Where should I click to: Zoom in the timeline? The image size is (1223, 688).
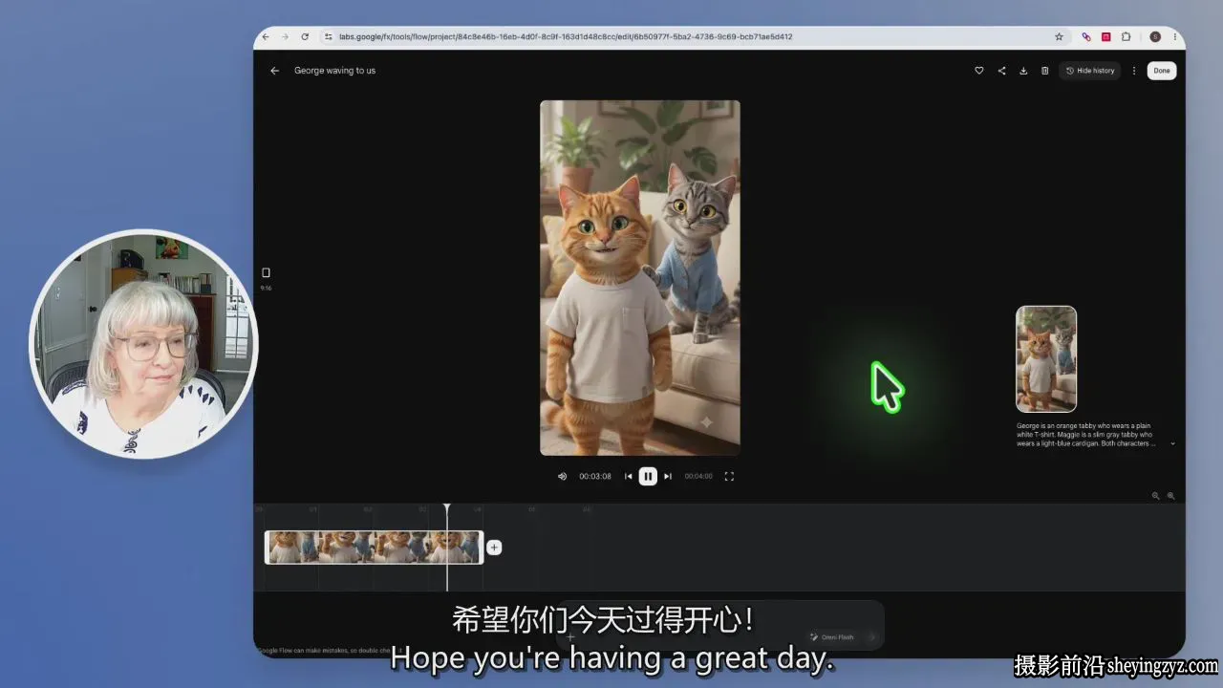click(1170, 496)
